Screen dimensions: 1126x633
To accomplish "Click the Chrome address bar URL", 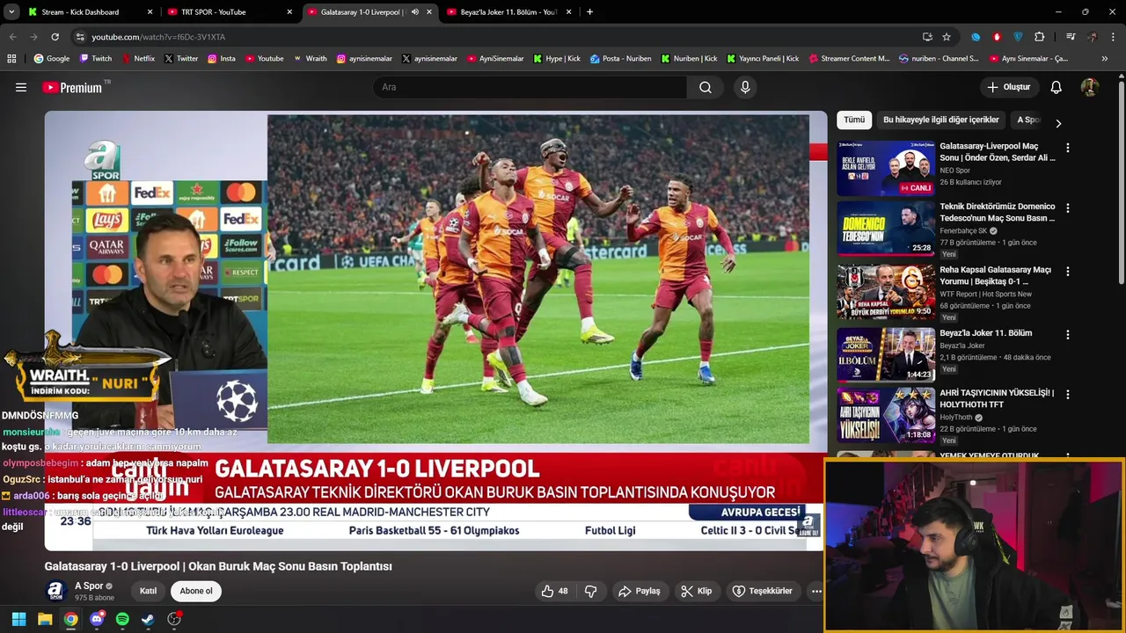I will pos(158,37).
